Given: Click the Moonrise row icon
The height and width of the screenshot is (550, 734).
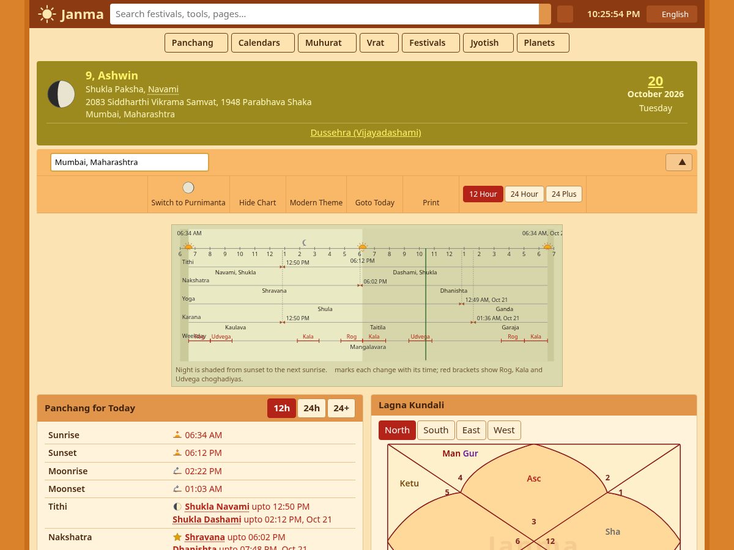Looking at the screenshot, I should click(x=177, y=471).
